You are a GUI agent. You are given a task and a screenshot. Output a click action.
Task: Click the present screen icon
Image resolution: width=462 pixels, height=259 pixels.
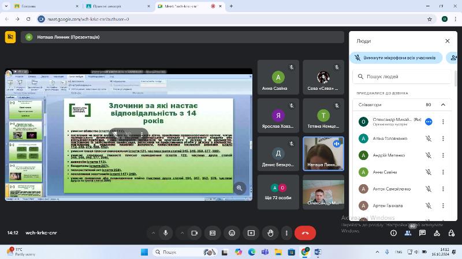pos(251,233)
